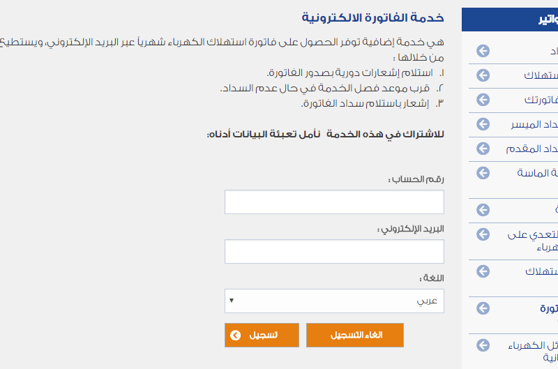The image size is (558, 369).
Task: Click arrow icon beside فاتورتك menu item
Action: tap(483, 100)
